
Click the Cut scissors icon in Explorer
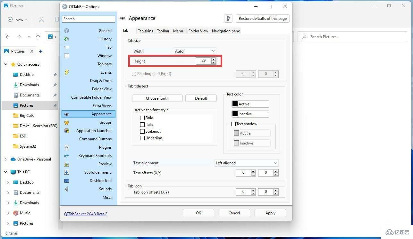coord(41,20)
